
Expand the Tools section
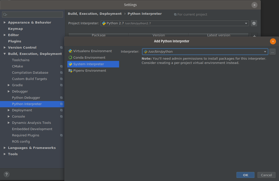(5, 154)
